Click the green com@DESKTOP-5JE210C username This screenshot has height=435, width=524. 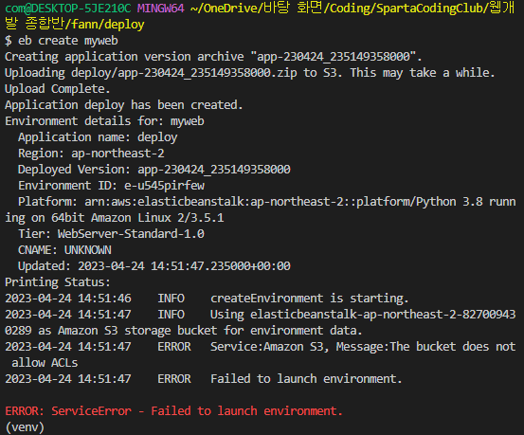point(68,8)
